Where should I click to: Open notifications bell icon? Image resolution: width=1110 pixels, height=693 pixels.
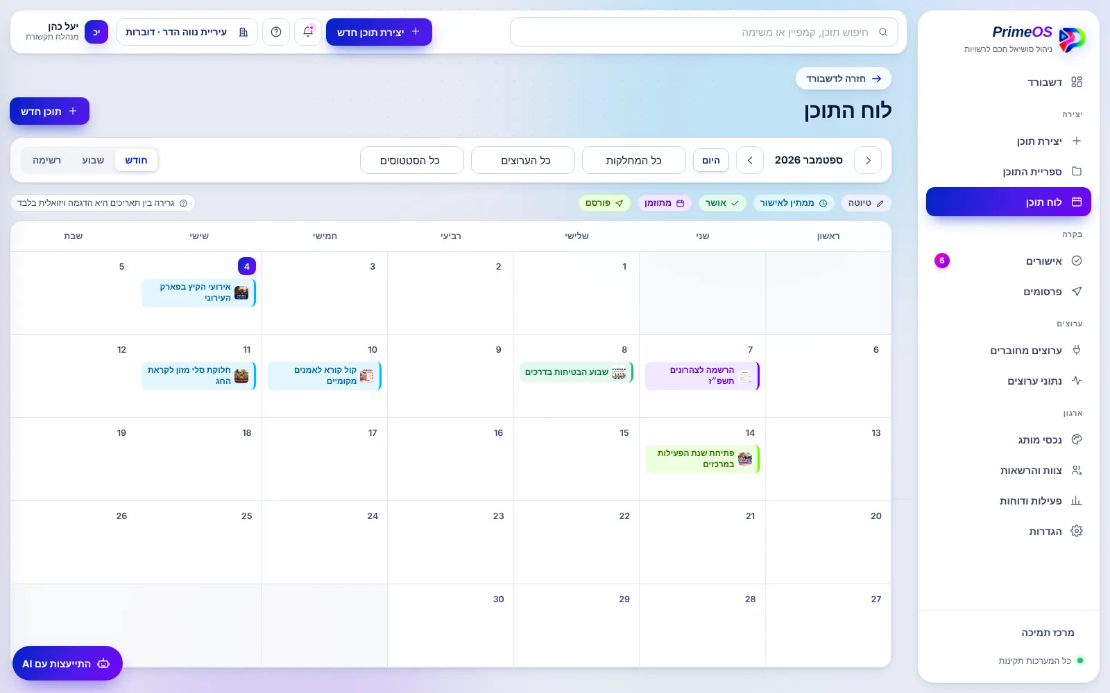click(x=309, y=32)
